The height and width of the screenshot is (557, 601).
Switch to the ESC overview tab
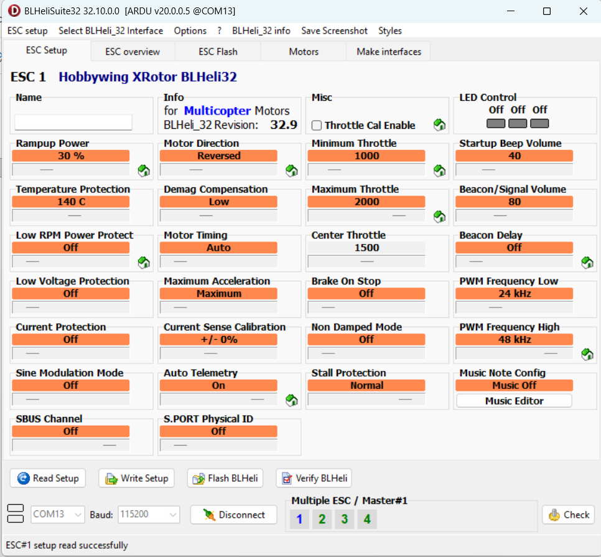tap(133, 52)
